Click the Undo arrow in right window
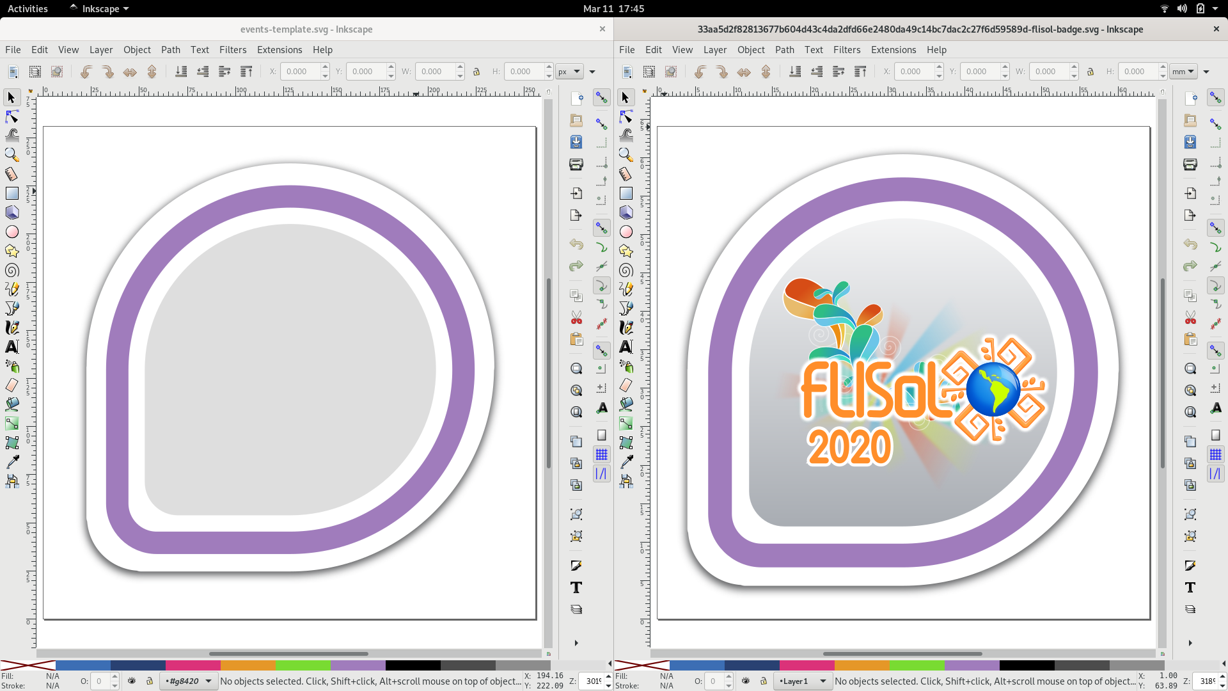Viewport: 1228px width, 691px height. (x=1190, y=244)
